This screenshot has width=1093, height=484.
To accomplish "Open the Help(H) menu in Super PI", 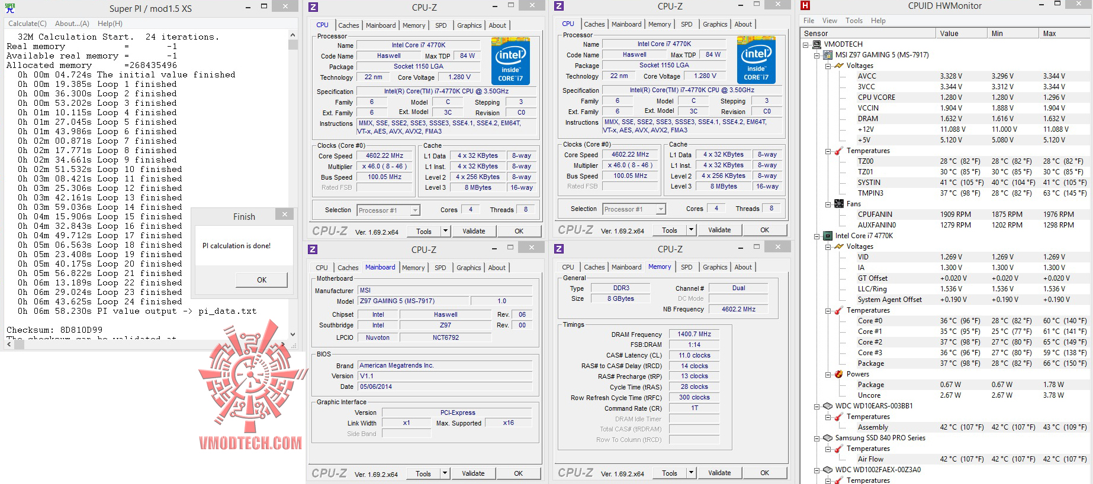I will 110,24.
